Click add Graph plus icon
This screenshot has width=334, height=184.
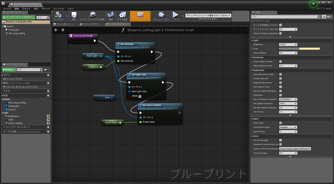[x=48, y=75]
